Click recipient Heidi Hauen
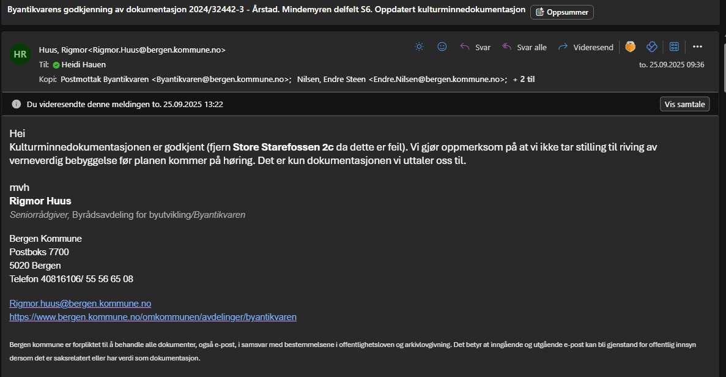The height and width of the screenshot is (377, 726). click(x=84, y=64)
